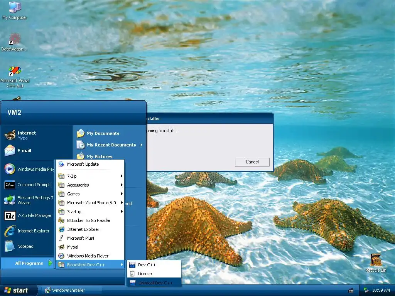Expand Microsoft Visual Studio 6.0 folder
Image resolution: width=395 pixels, height=296 pixels.
click(x=90, y=203)
